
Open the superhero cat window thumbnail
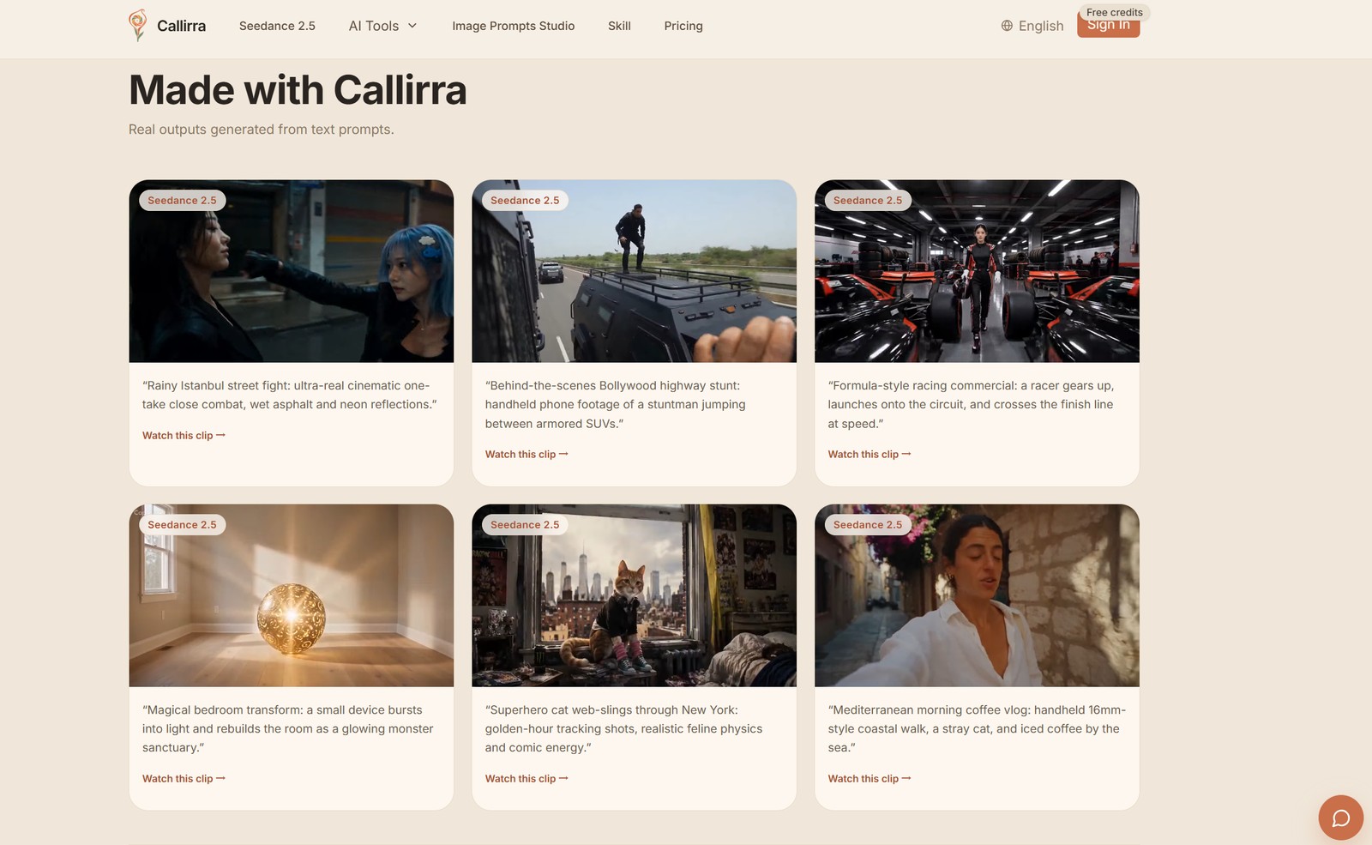coord(635,595)
